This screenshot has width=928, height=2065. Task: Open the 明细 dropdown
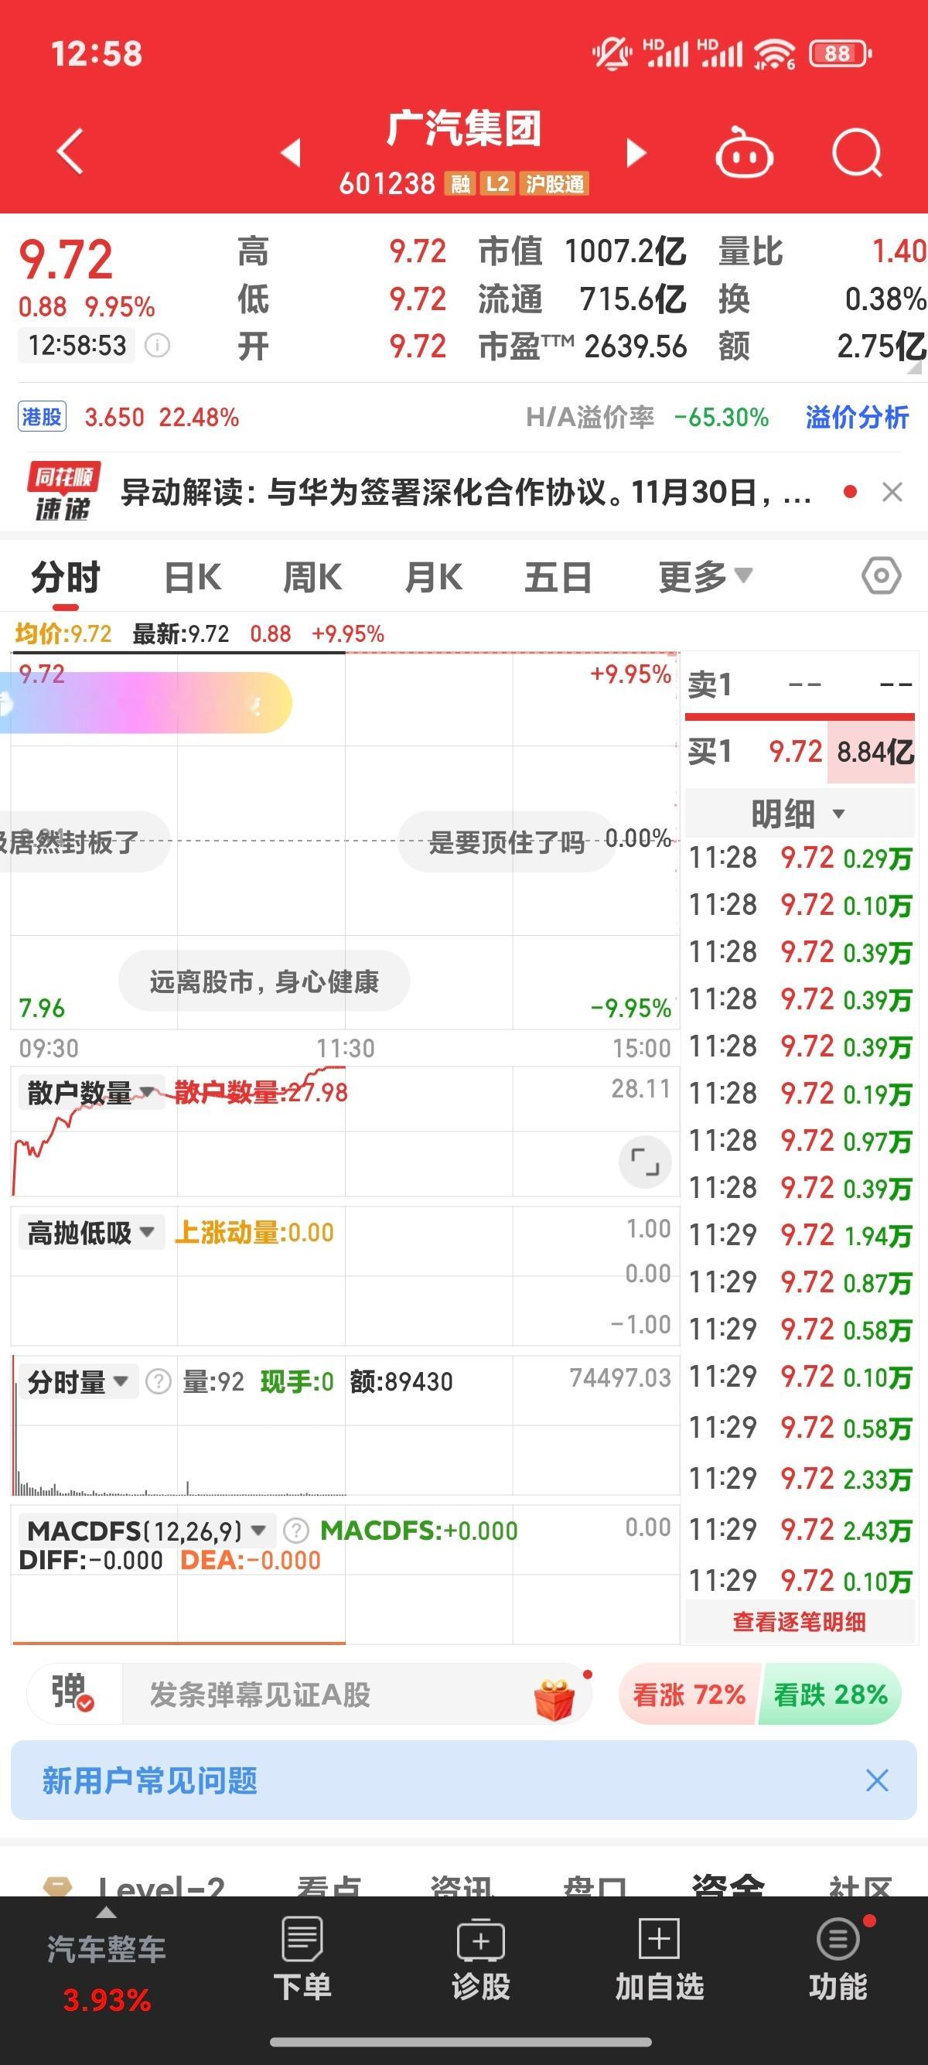799,814
